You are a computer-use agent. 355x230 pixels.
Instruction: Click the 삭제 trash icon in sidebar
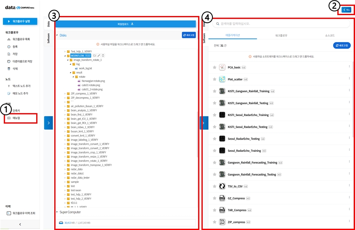click(9, 68)
